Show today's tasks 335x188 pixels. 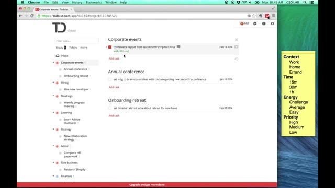[60, 48]
